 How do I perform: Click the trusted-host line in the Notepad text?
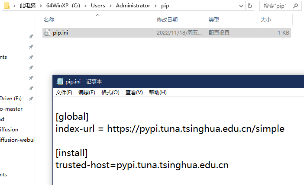click(x=142, y=165)
